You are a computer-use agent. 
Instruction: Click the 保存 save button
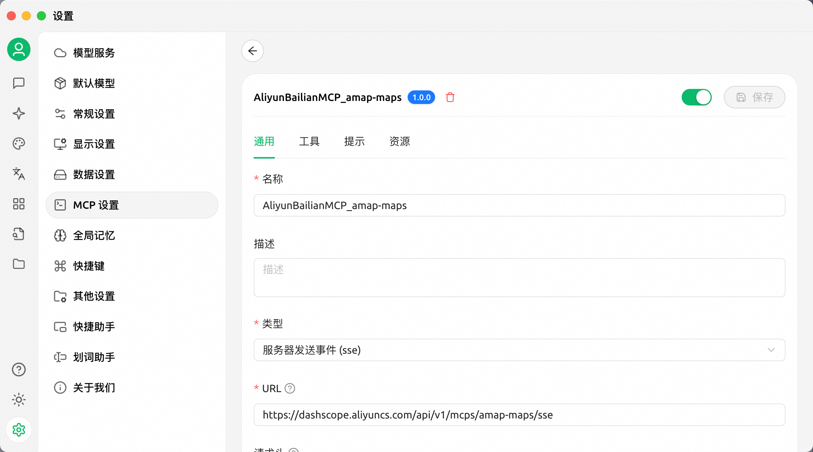(x=754, y=97)
